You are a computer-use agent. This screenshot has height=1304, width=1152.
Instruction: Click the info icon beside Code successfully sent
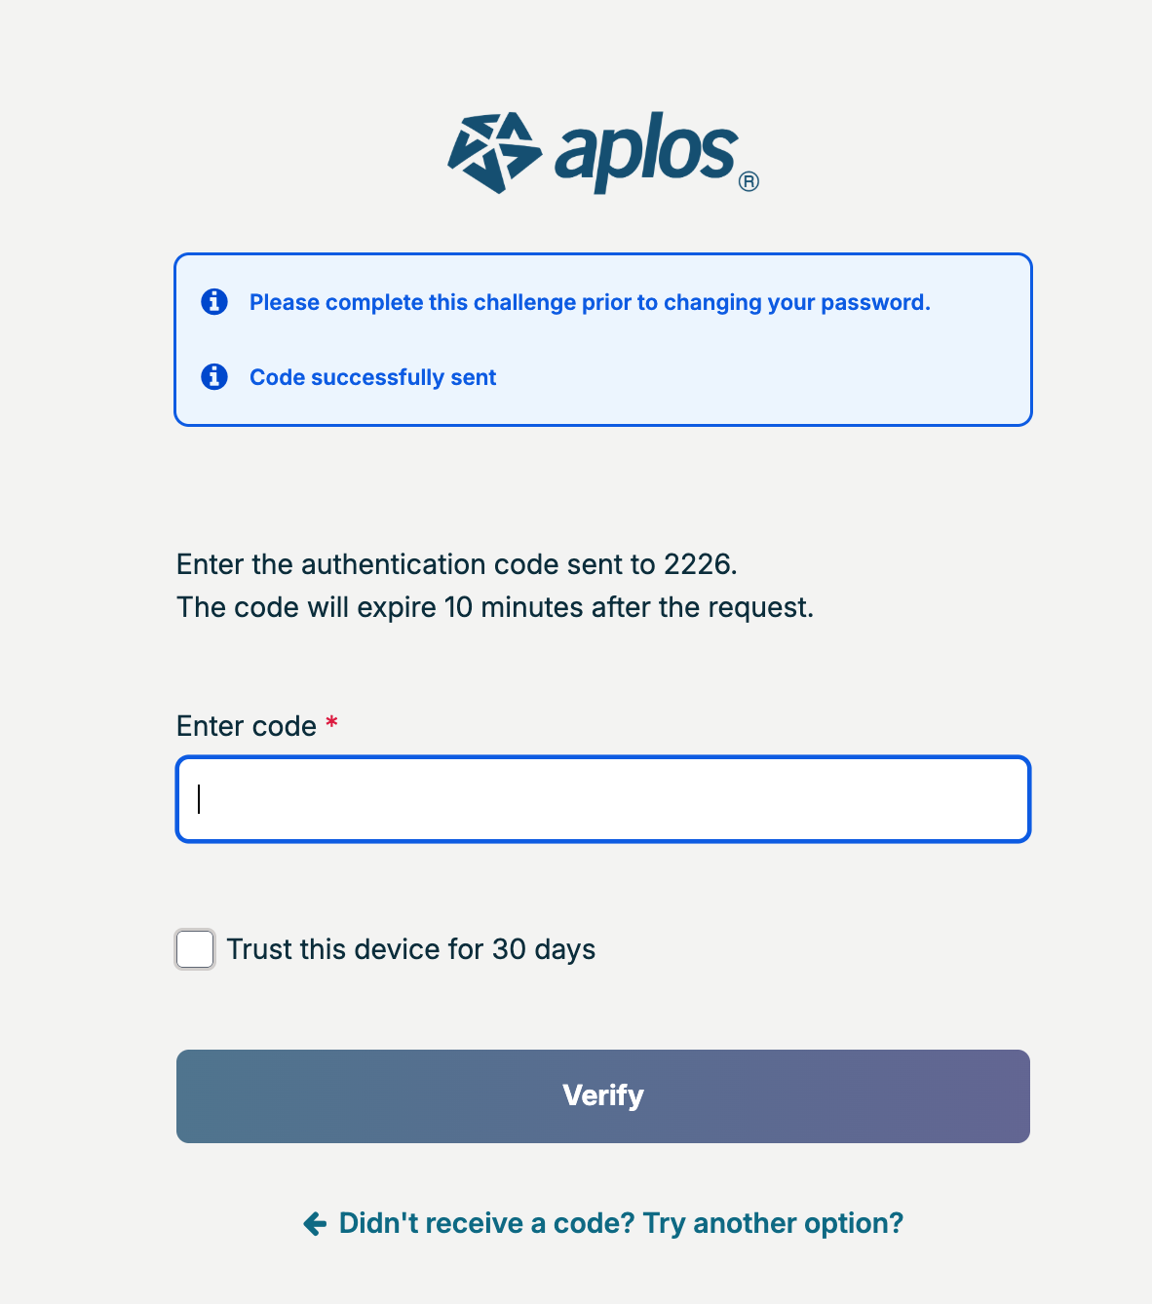214,376
